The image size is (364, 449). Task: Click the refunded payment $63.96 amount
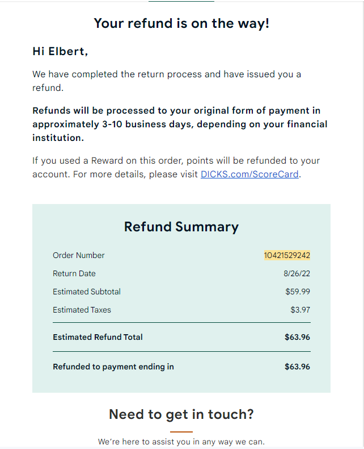tap(297, 367)
